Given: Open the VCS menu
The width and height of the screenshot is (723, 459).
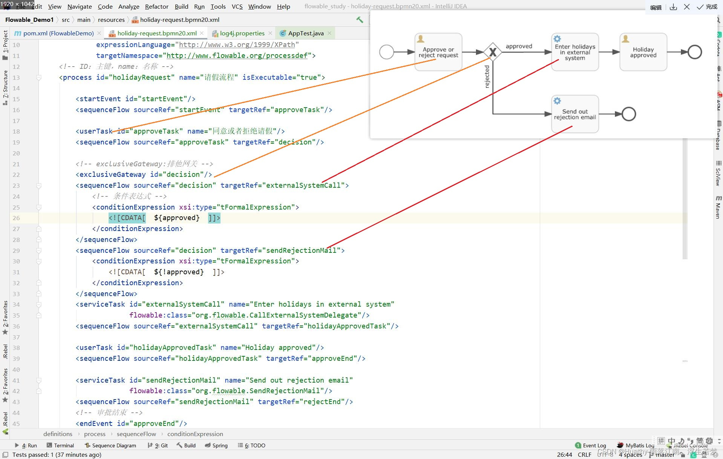Looking at the screenshot, I should click(x=237, y=6).
